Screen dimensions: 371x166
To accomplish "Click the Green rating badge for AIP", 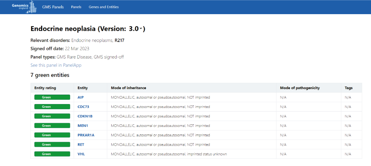I will click(x=52, y=97).
